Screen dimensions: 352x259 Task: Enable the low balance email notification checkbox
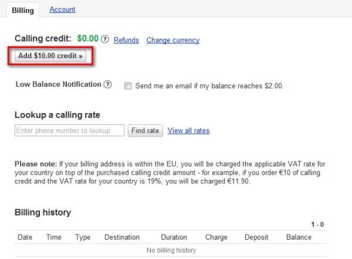128,86
